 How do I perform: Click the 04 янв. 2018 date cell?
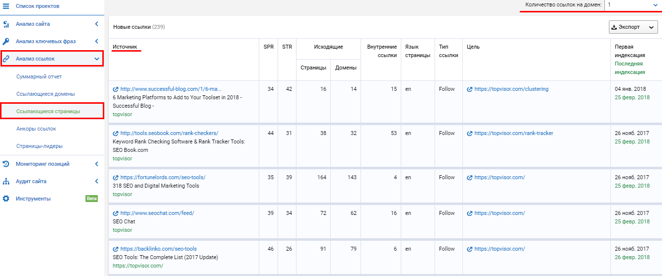point(631,89)
